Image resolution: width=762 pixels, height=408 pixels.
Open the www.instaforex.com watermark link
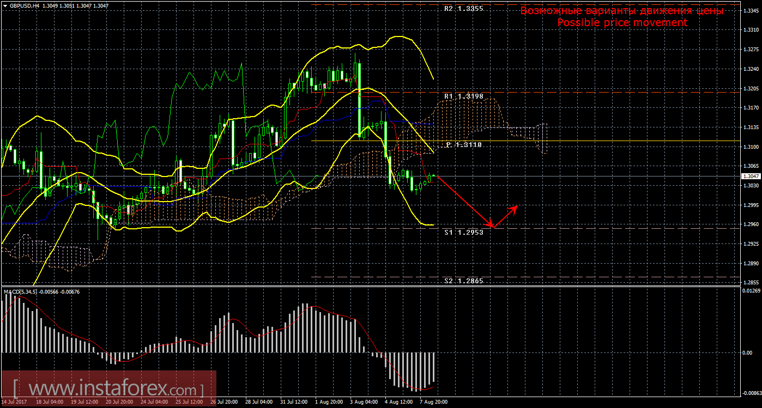(108, 389)
